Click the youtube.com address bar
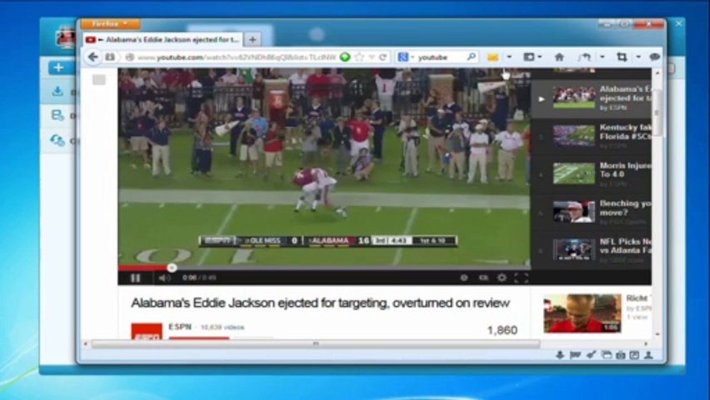 (236, 57)
